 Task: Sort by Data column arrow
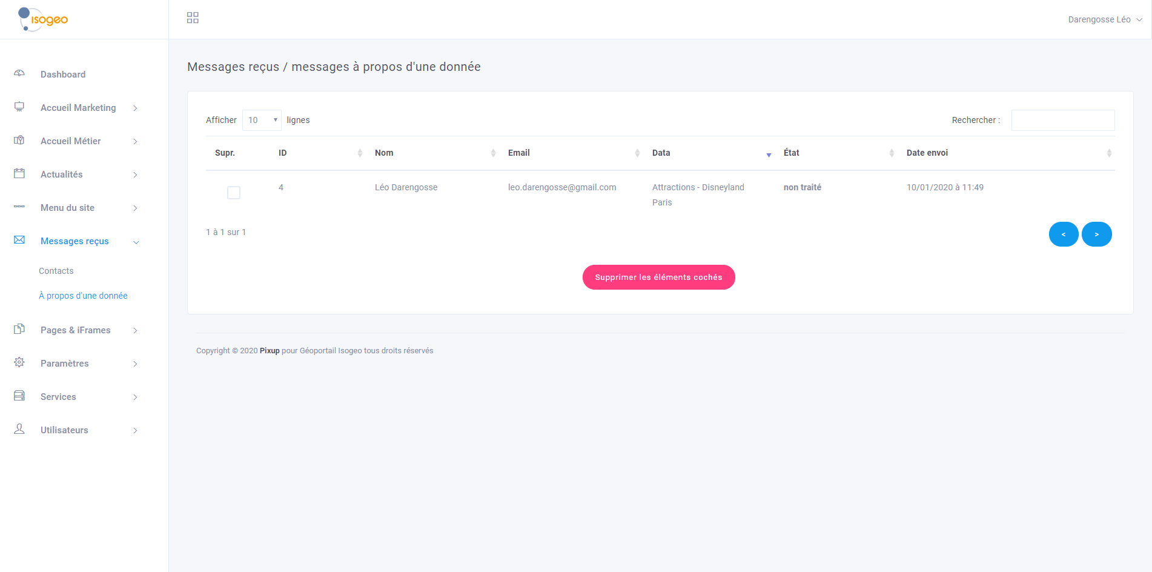point(769,155)
